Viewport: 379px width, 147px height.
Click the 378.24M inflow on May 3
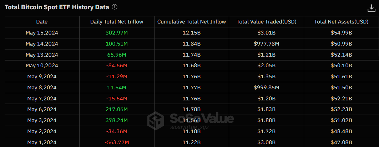[x=117, y=121]
